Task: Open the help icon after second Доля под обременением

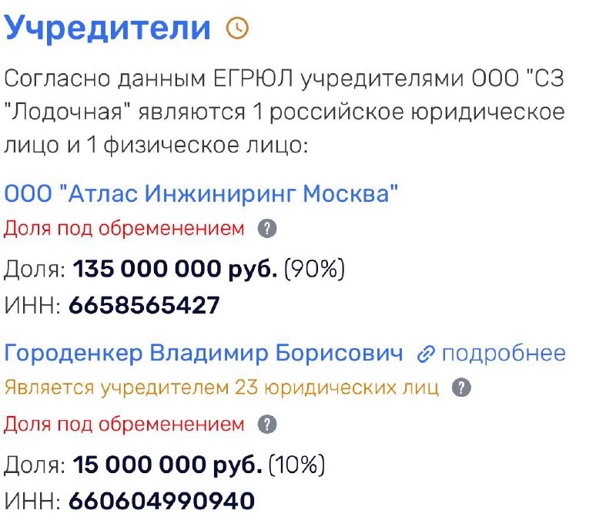Action: [x=267, y=425]
